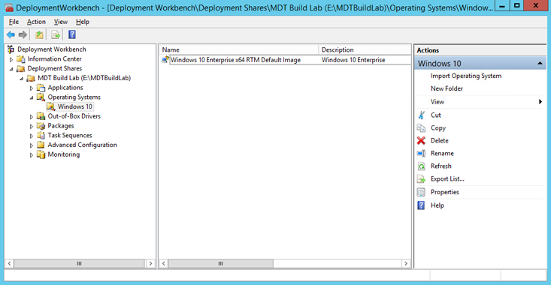551x285 pixels.
Task: Open the View menu in menu bar
Action: click(x=60, y=22)
